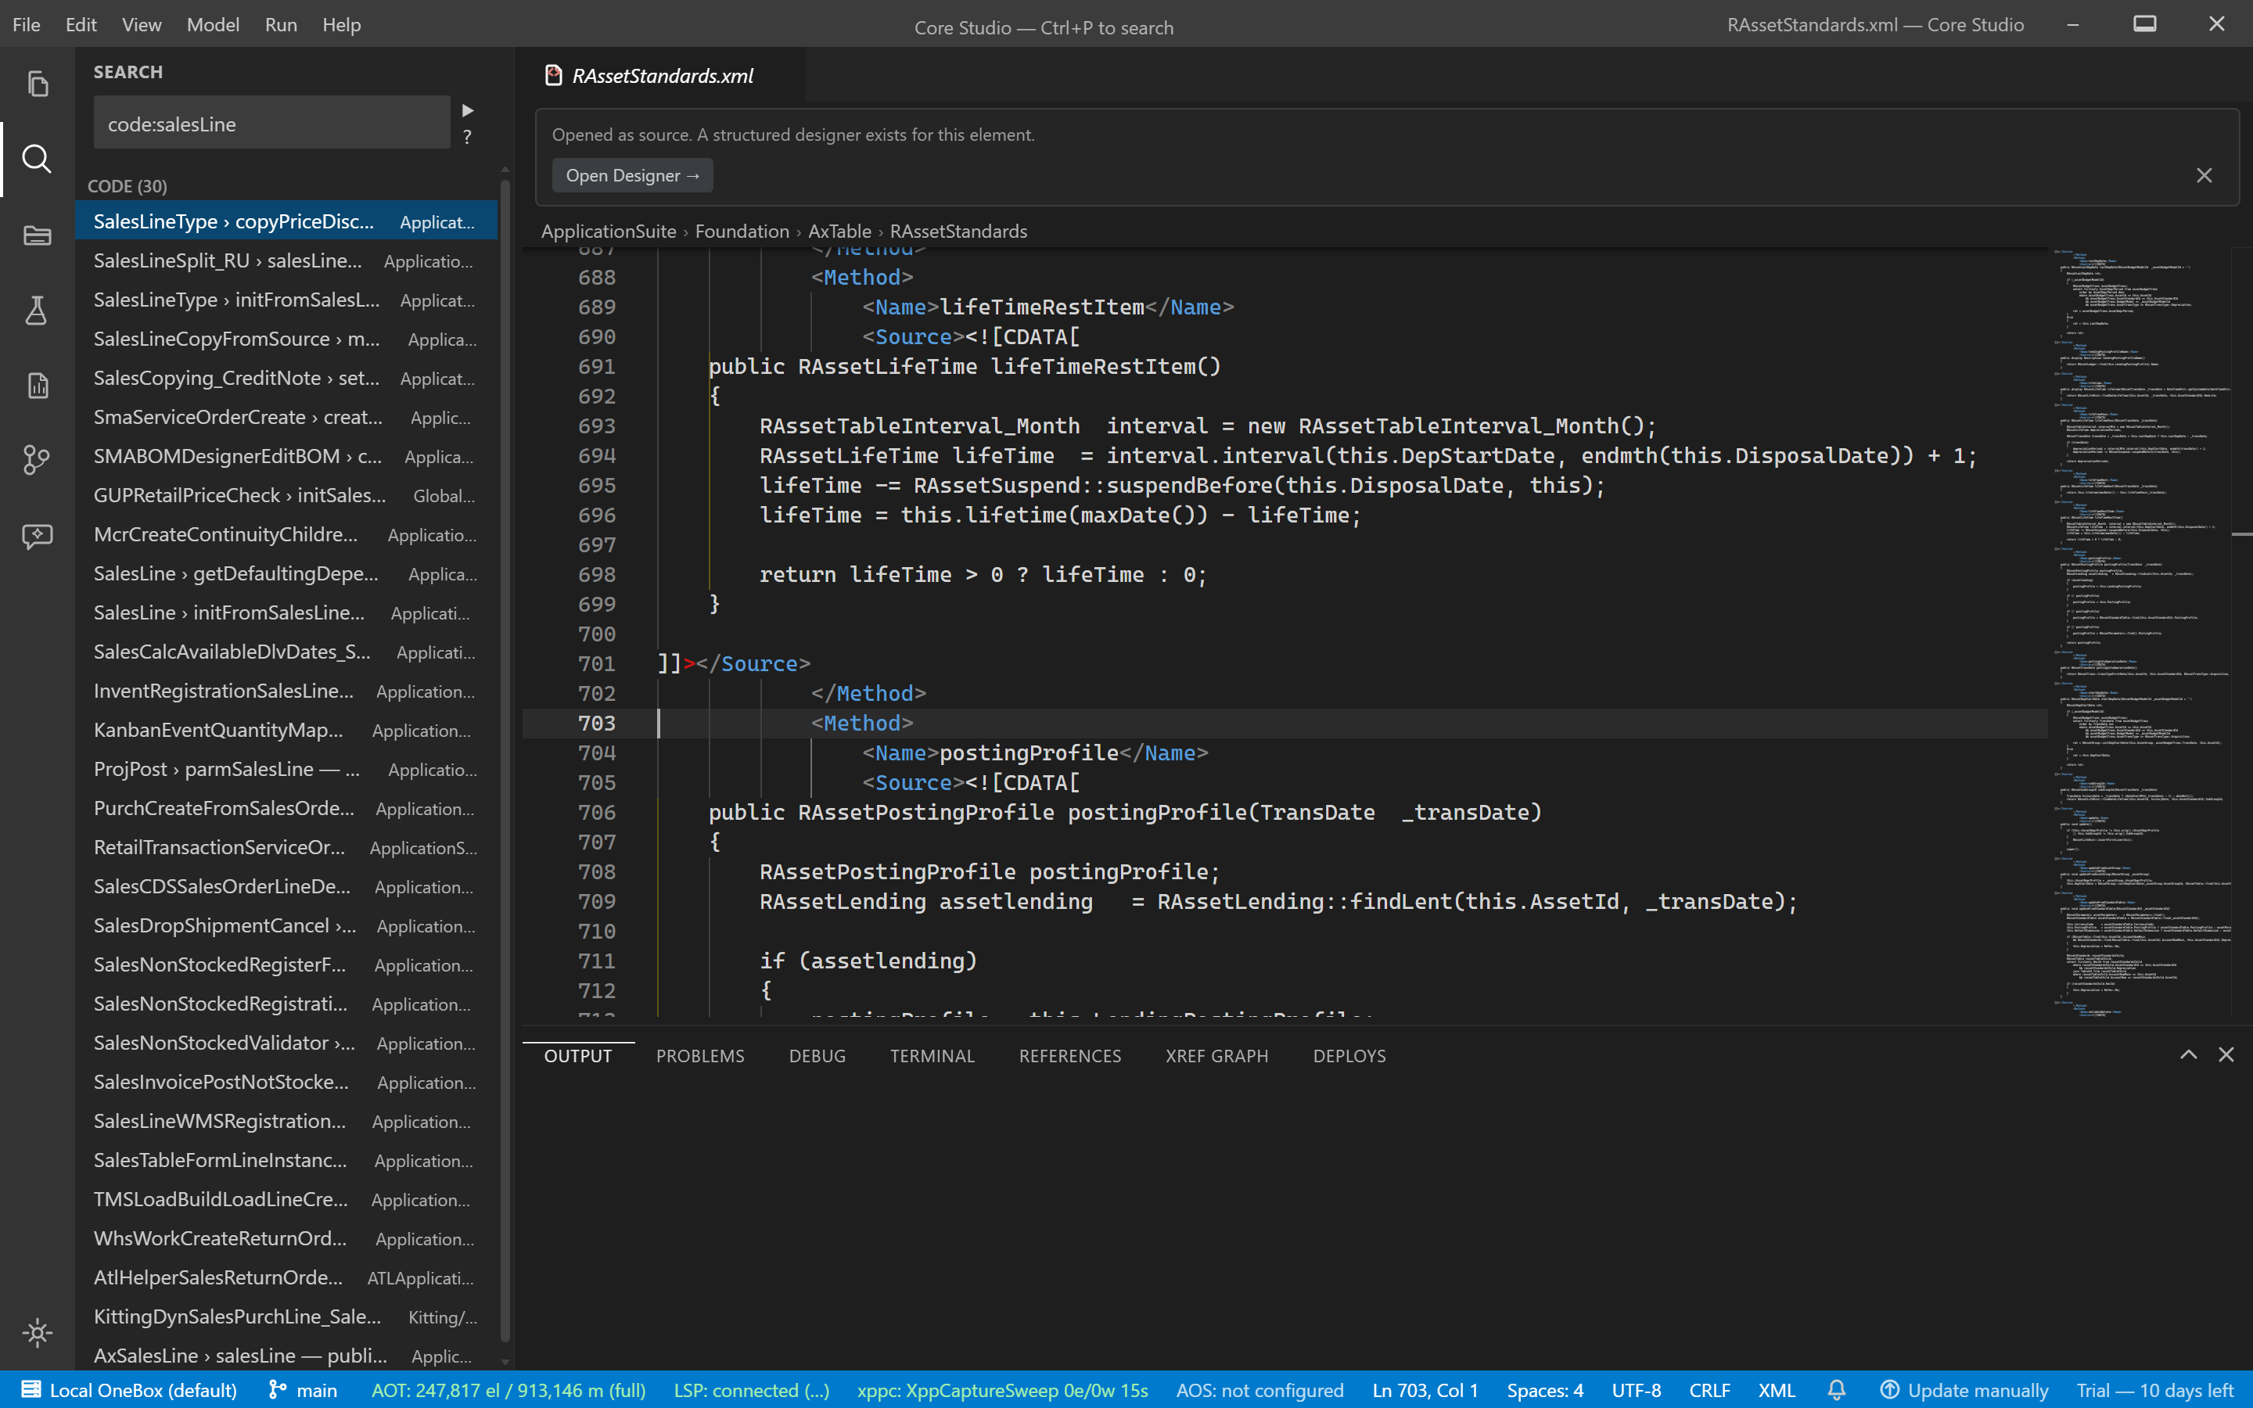The image size is (2253, 1408).
Task: Open the Run menu
Action: pos(281,24)
